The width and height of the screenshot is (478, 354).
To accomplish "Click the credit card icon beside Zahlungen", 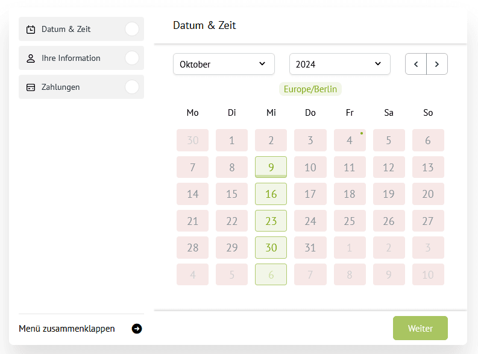I will (31, 87).
